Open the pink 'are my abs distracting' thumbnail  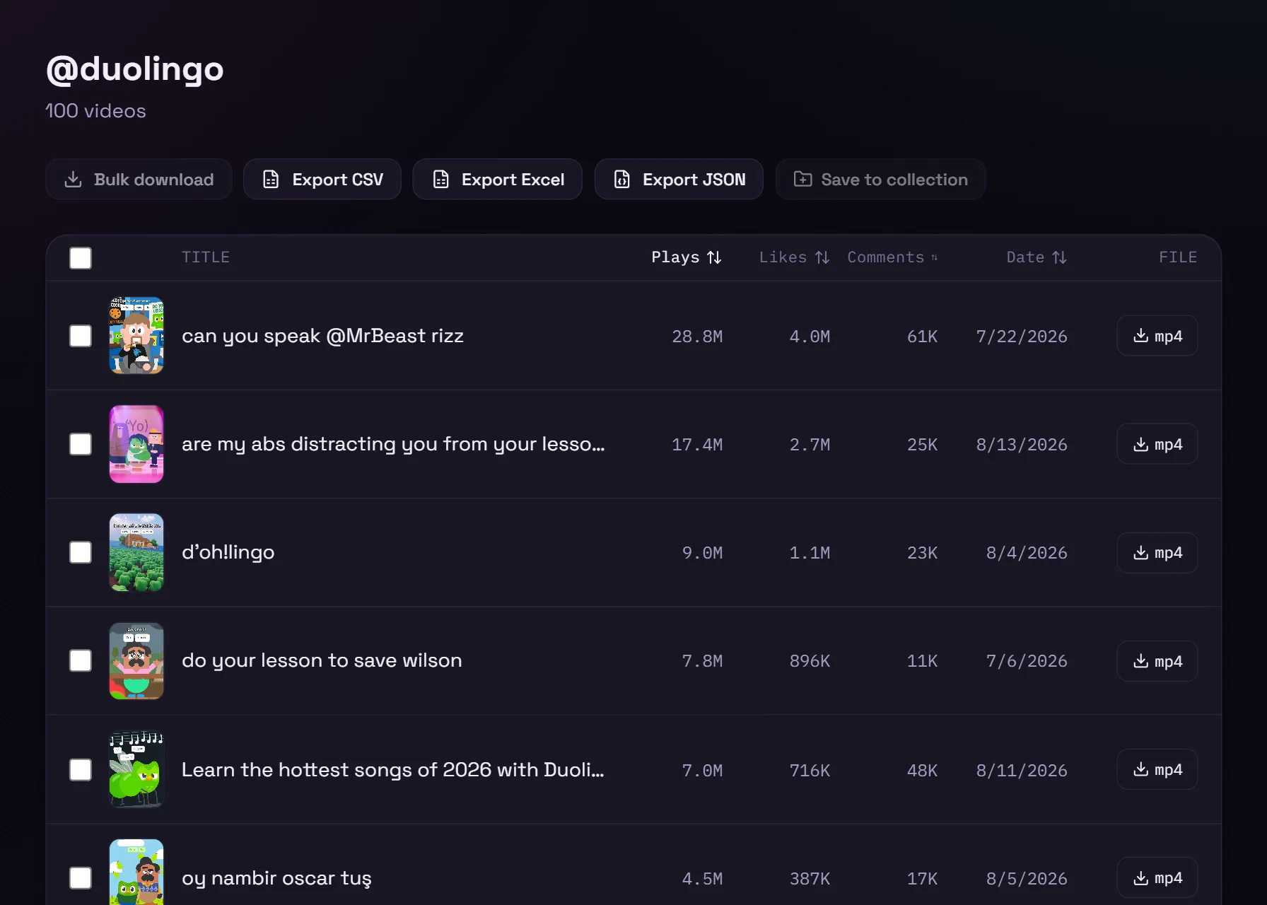click(x=136, y=444)
